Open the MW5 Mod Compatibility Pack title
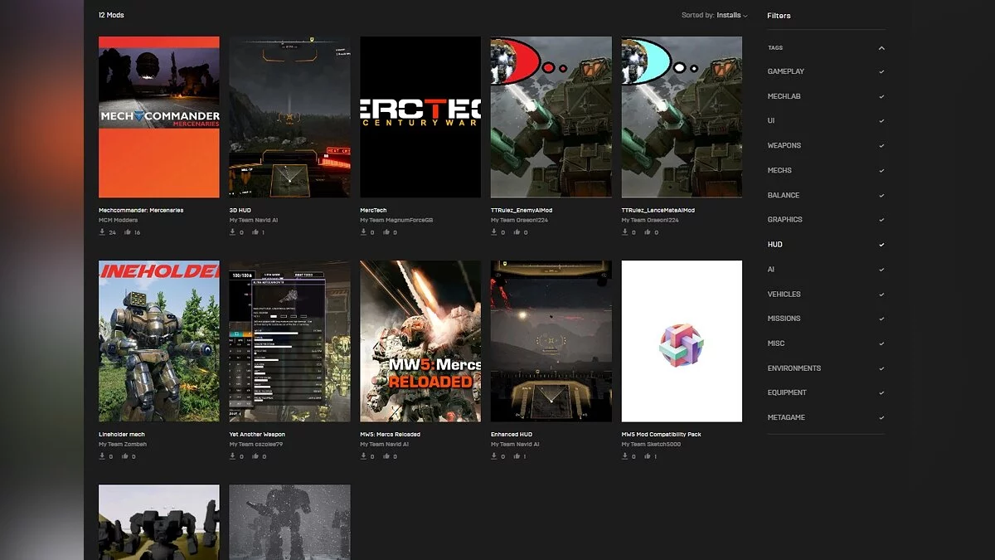 click(662, 435)
